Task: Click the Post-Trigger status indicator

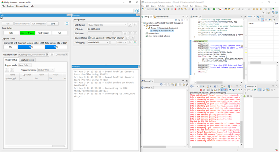Action: [43, 33]
